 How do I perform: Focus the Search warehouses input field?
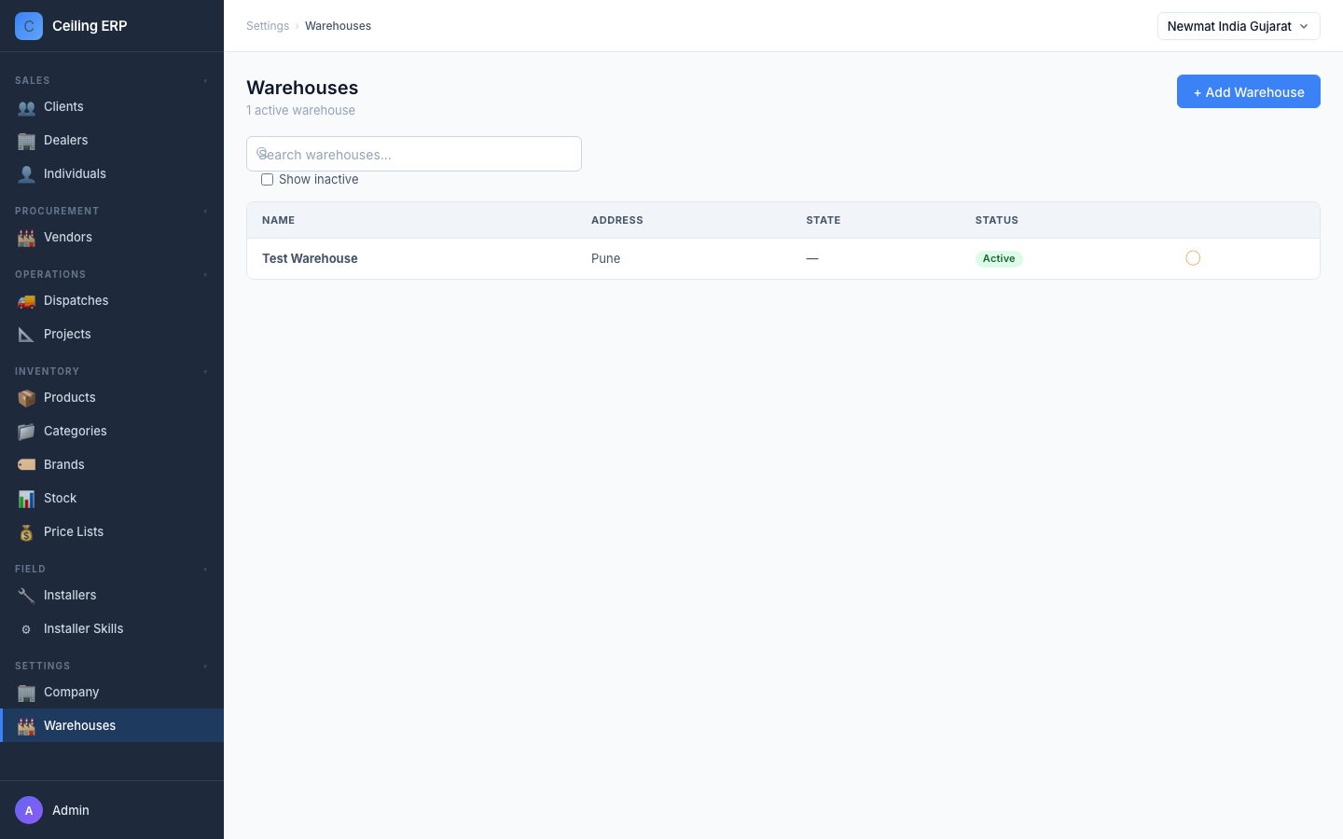(414, 154)
